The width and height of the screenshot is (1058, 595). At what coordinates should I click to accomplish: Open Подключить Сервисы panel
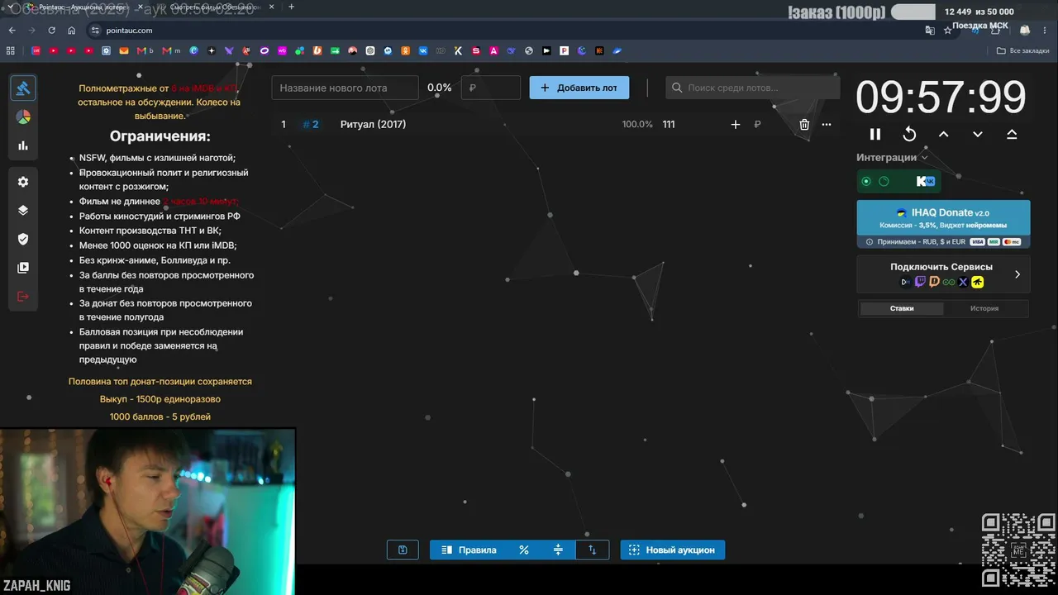pyautogui.click(x=943, y=274)
